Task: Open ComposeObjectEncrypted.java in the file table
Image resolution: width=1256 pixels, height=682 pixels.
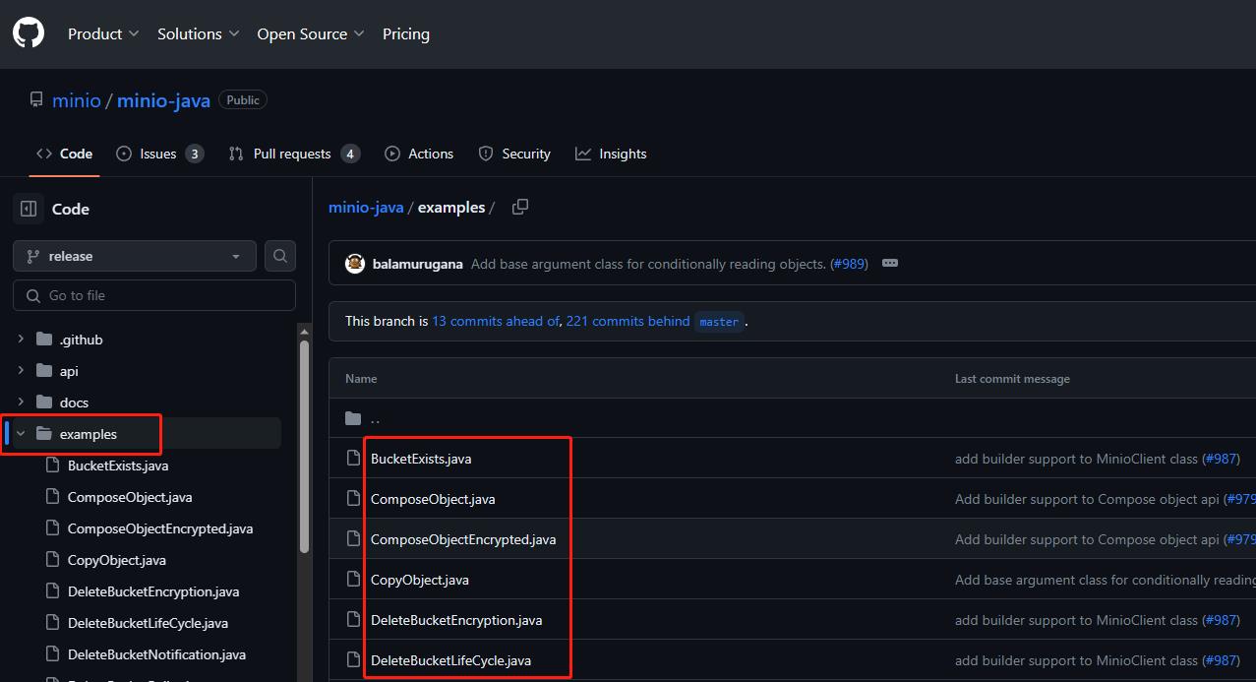Action: coord(463,539)
